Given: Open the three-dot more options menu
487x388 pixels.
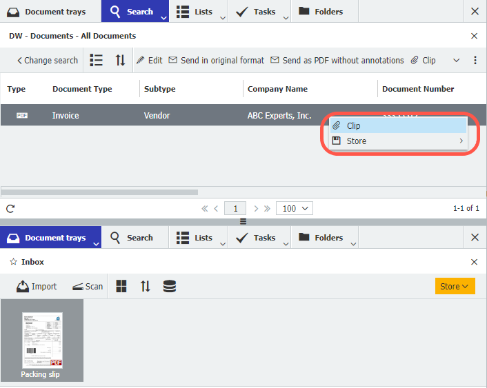Looking at the screenshot, I should tap(475, 61).
